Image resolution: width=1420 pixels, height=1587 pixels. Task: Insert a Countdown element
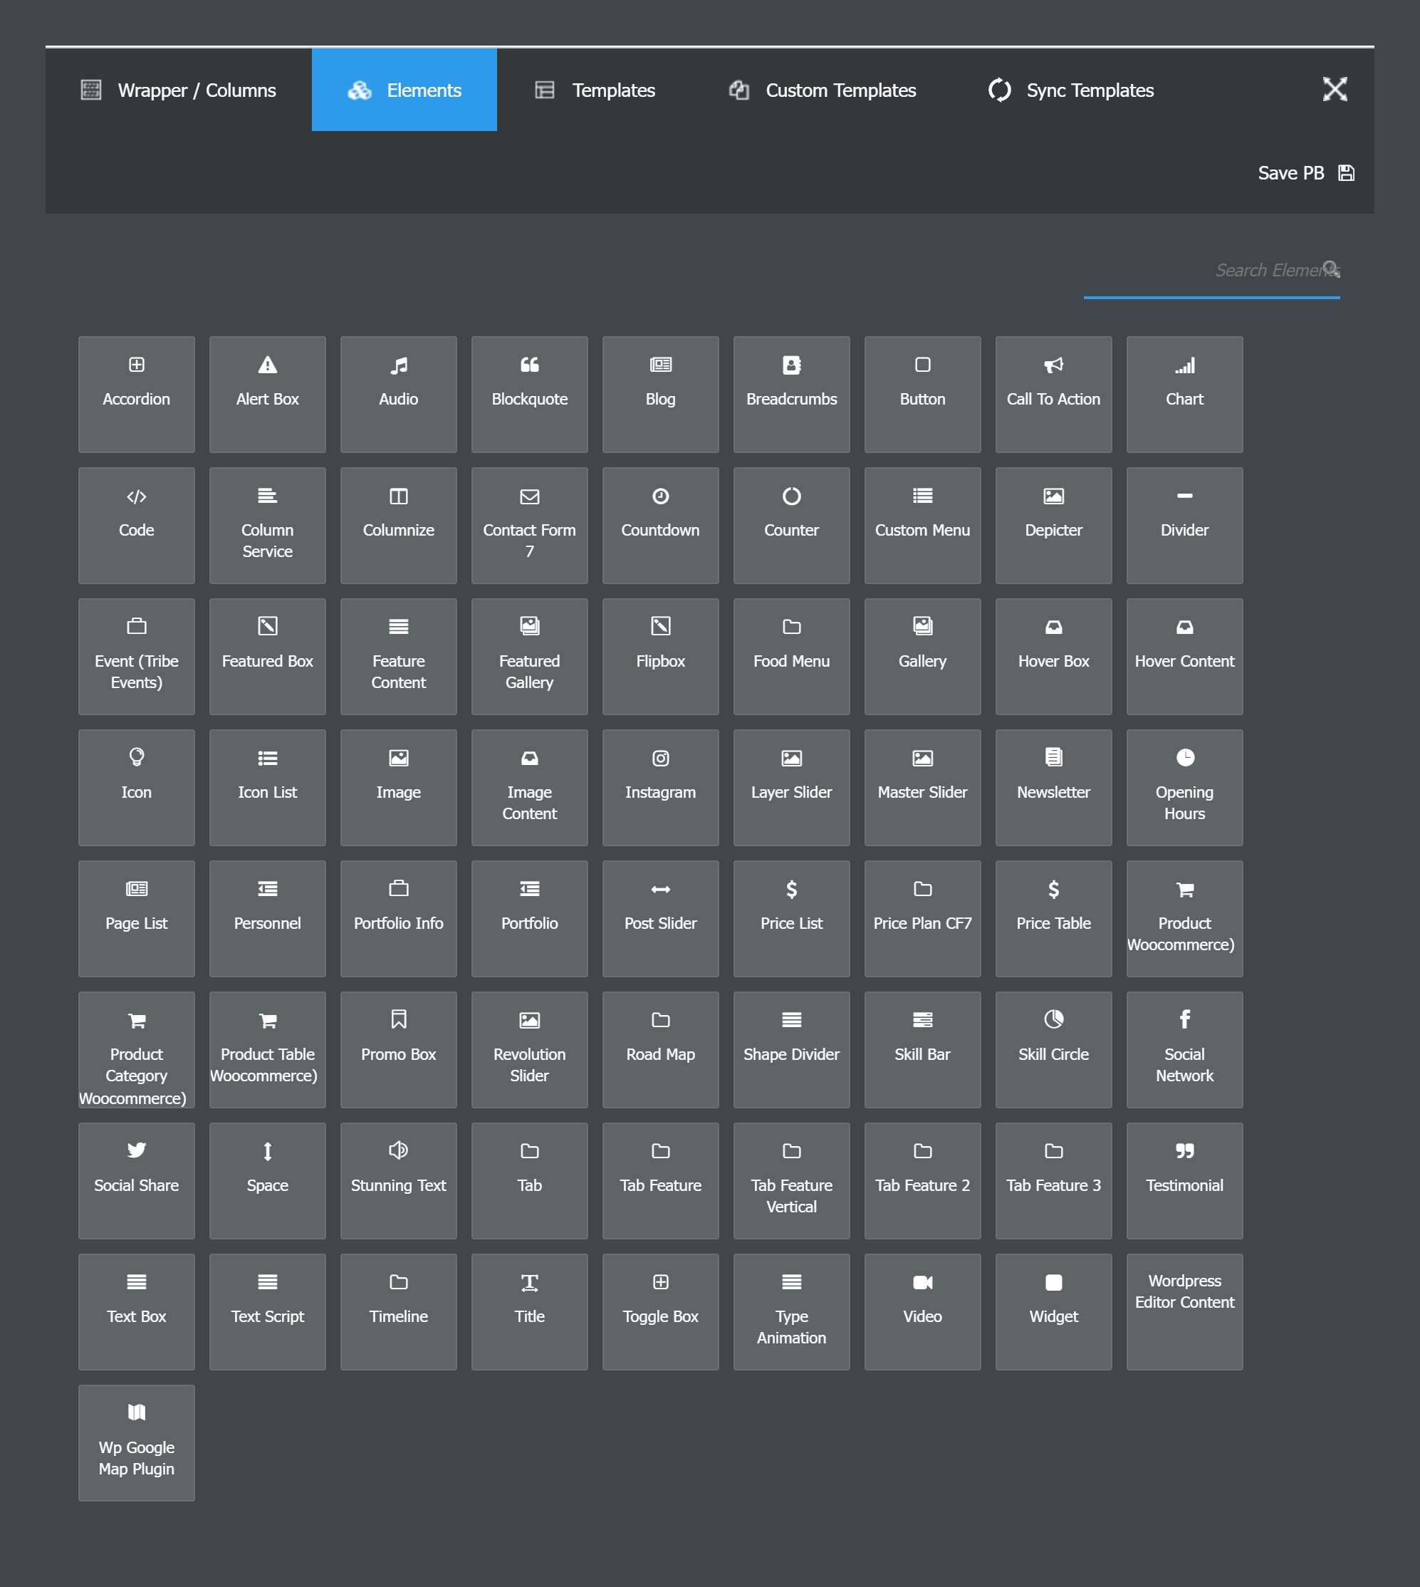(661, 525)
